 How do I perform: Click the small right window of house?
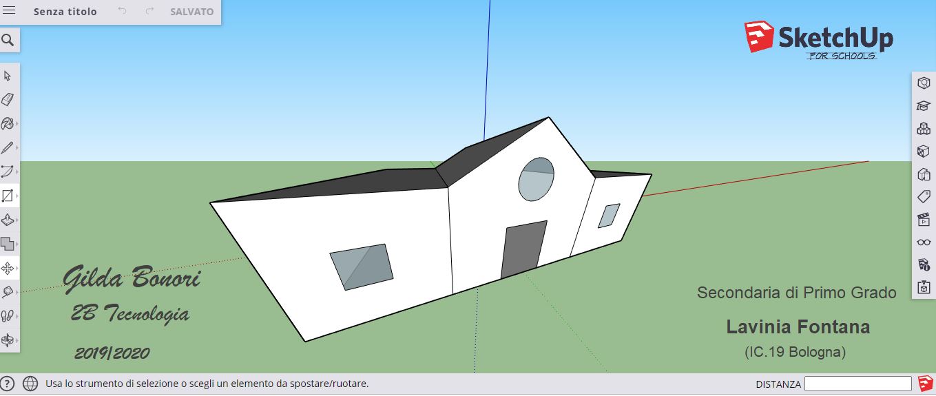(x=609, y=216)
